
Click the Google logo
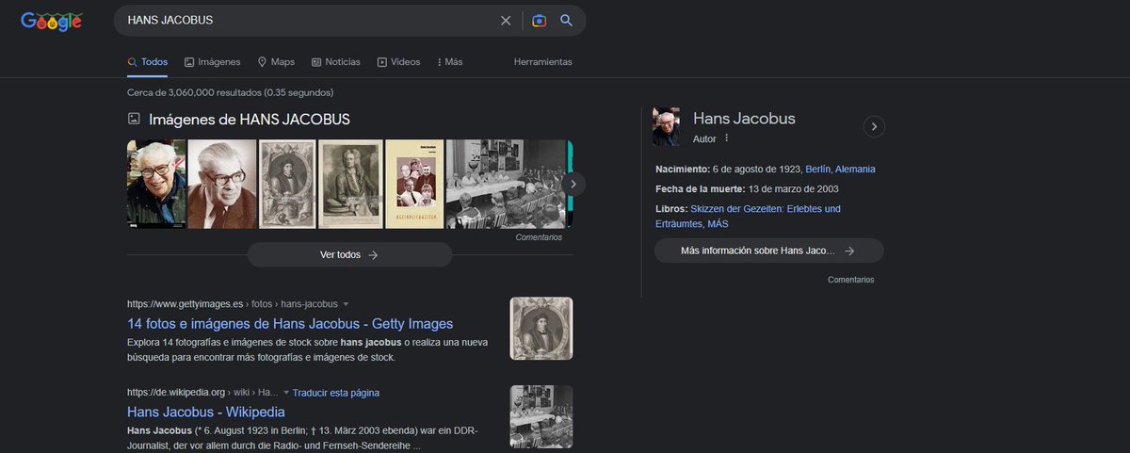[52, 21]
